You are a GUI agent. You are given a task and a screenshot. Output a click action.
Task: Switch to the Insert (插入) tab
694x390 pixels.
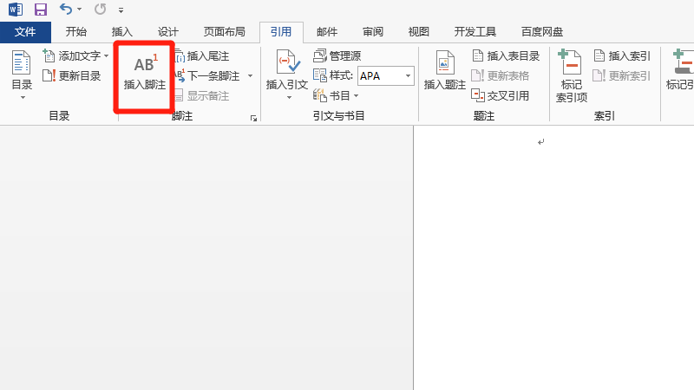122,32
